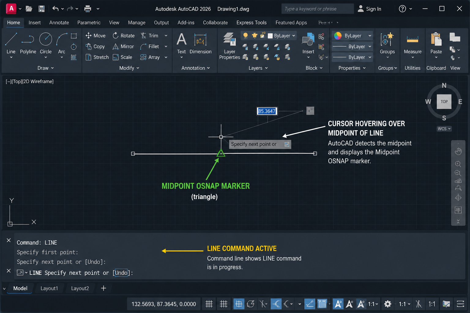Open the object color ByLayer swatch dropdown
The width and height of the screenshot is (470, 313).
pos(352,36)
